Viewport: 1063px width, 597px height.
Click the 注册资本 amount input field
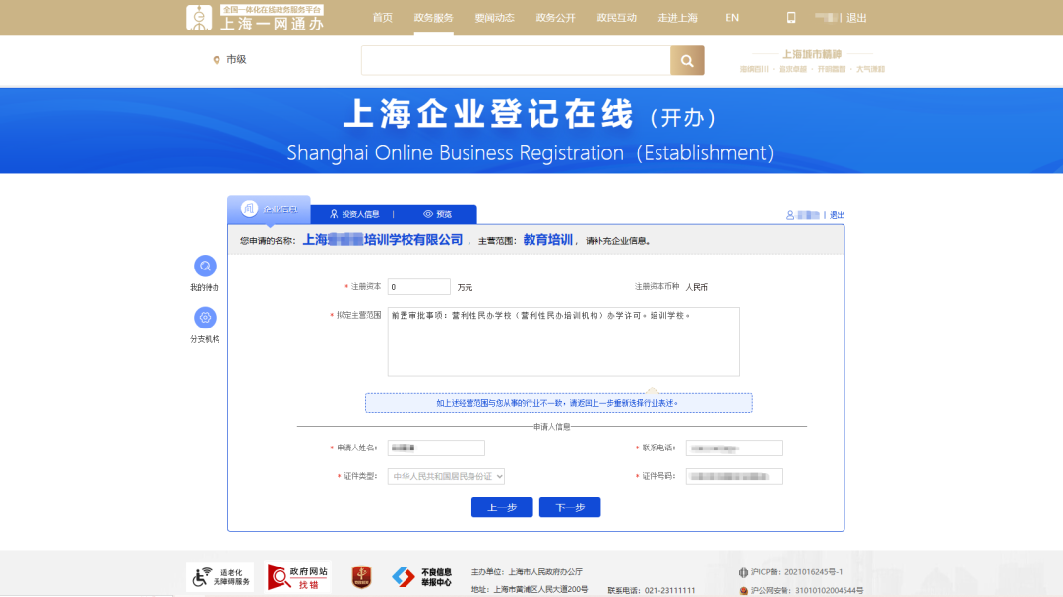click(x=418, y=286)
